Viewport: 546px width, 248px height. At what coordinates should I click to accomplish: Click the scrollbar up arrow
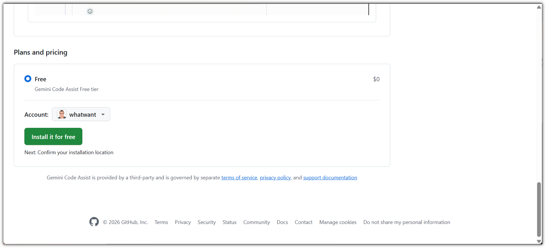coord(539,7)
